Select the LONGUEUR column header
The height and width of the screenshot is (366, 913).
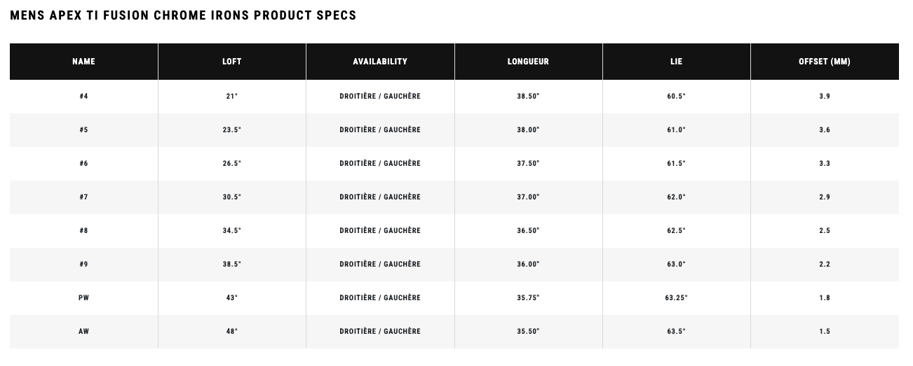coord(528,62)
